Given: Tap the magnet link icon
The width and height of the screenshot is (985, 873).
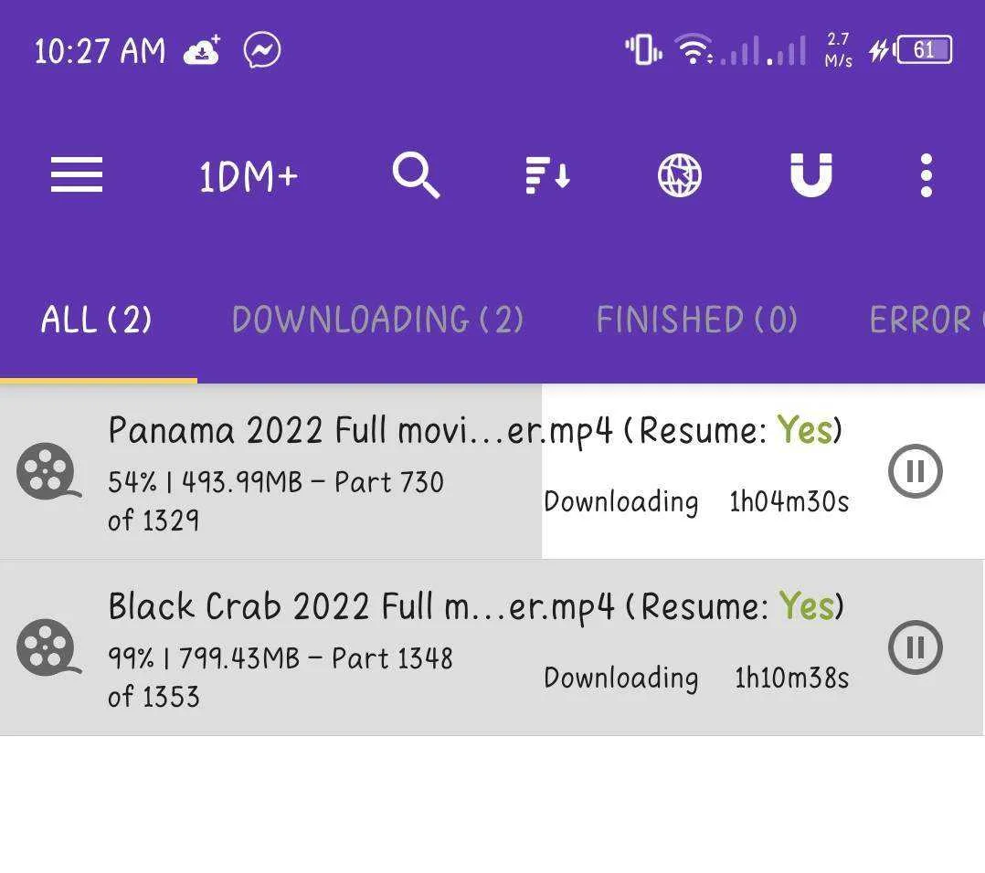Looking at the screenshot, I should [811, 175].
